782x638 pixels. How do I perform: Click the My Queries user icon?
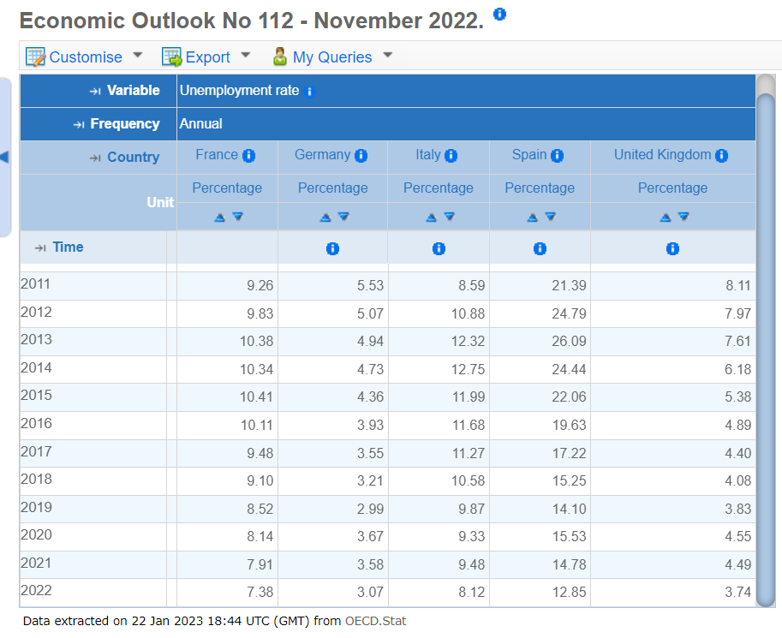pos(280,57)
